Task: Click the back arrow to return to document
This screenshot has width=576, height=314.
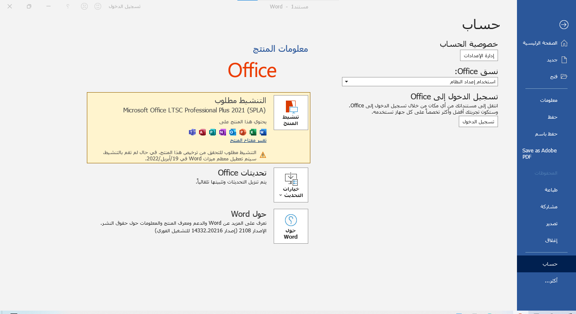Action: (x=564, y=25)
